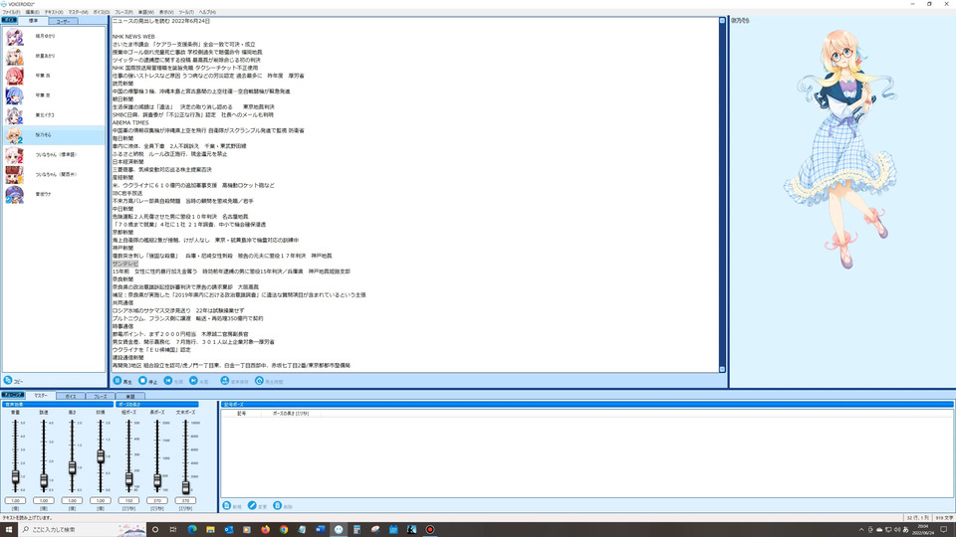
Task: Open the 表示(V) menu
Action: click(x=166, y=12)
